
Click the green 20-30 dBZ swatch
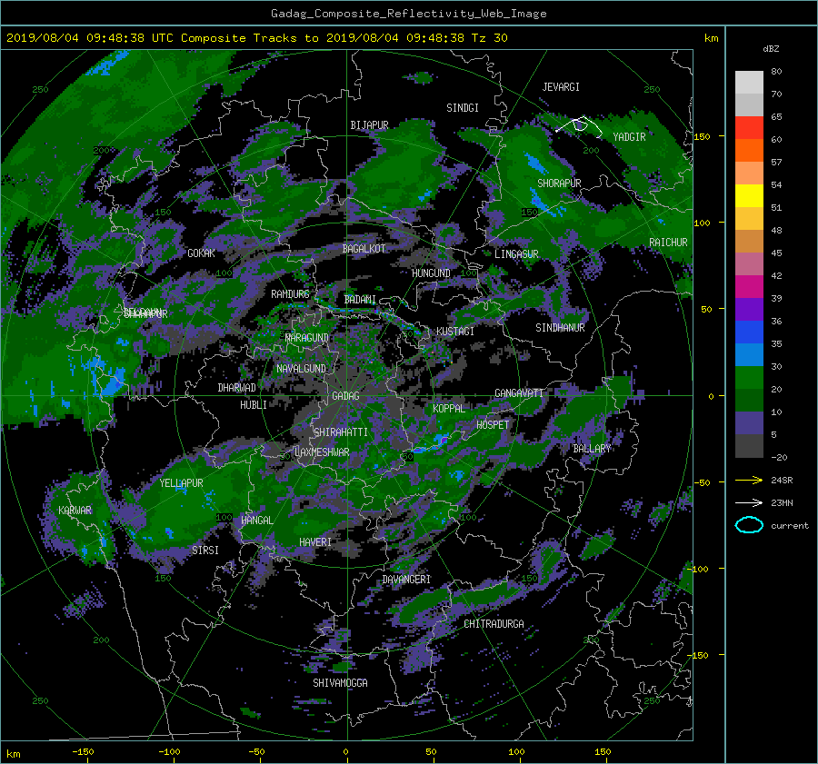(x=749, y=378)
